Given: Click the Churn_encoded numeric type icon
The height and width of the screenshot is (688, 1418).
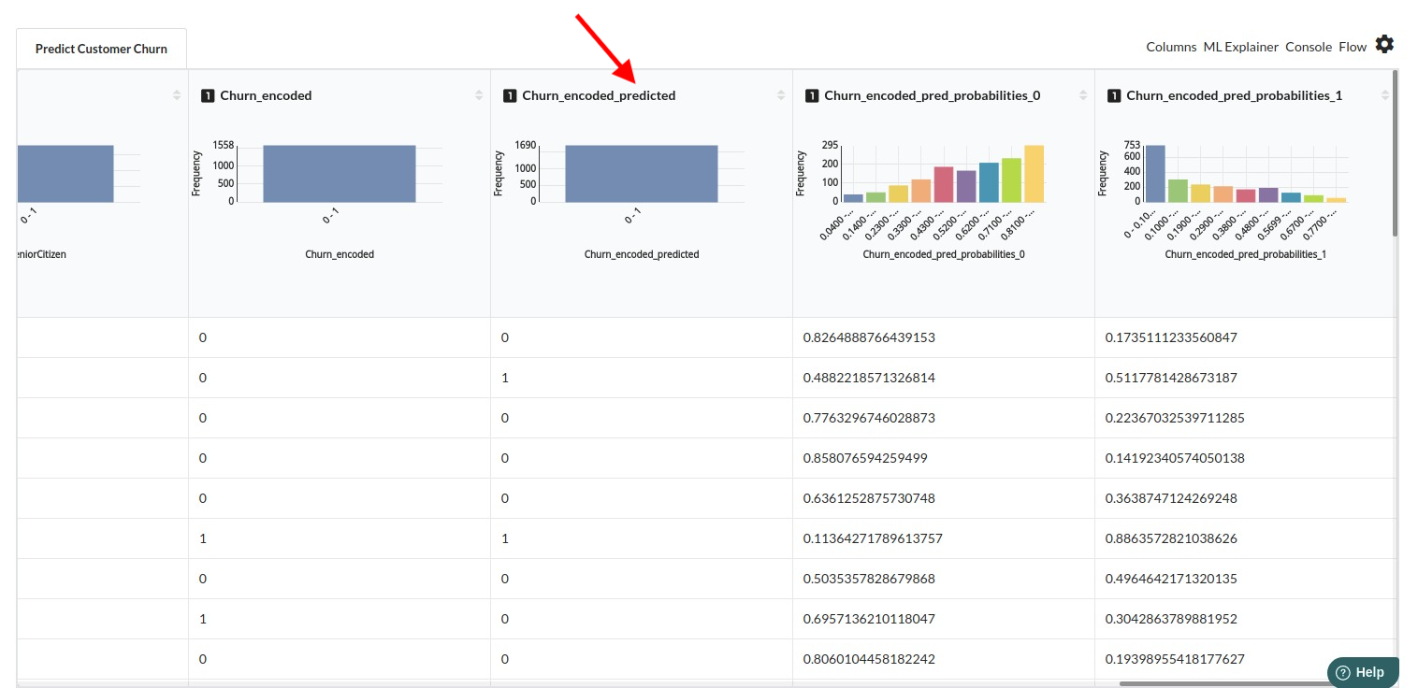Looking at the screenshot, I should click(x=208, y=95).
